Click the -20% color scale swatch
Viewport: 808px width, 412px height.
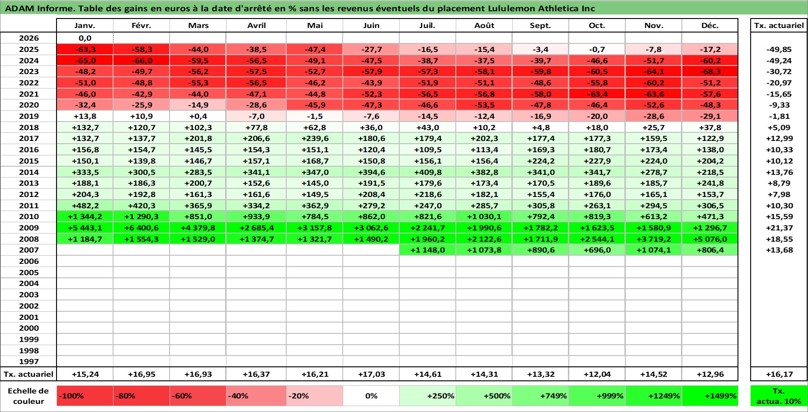[315, 396]
